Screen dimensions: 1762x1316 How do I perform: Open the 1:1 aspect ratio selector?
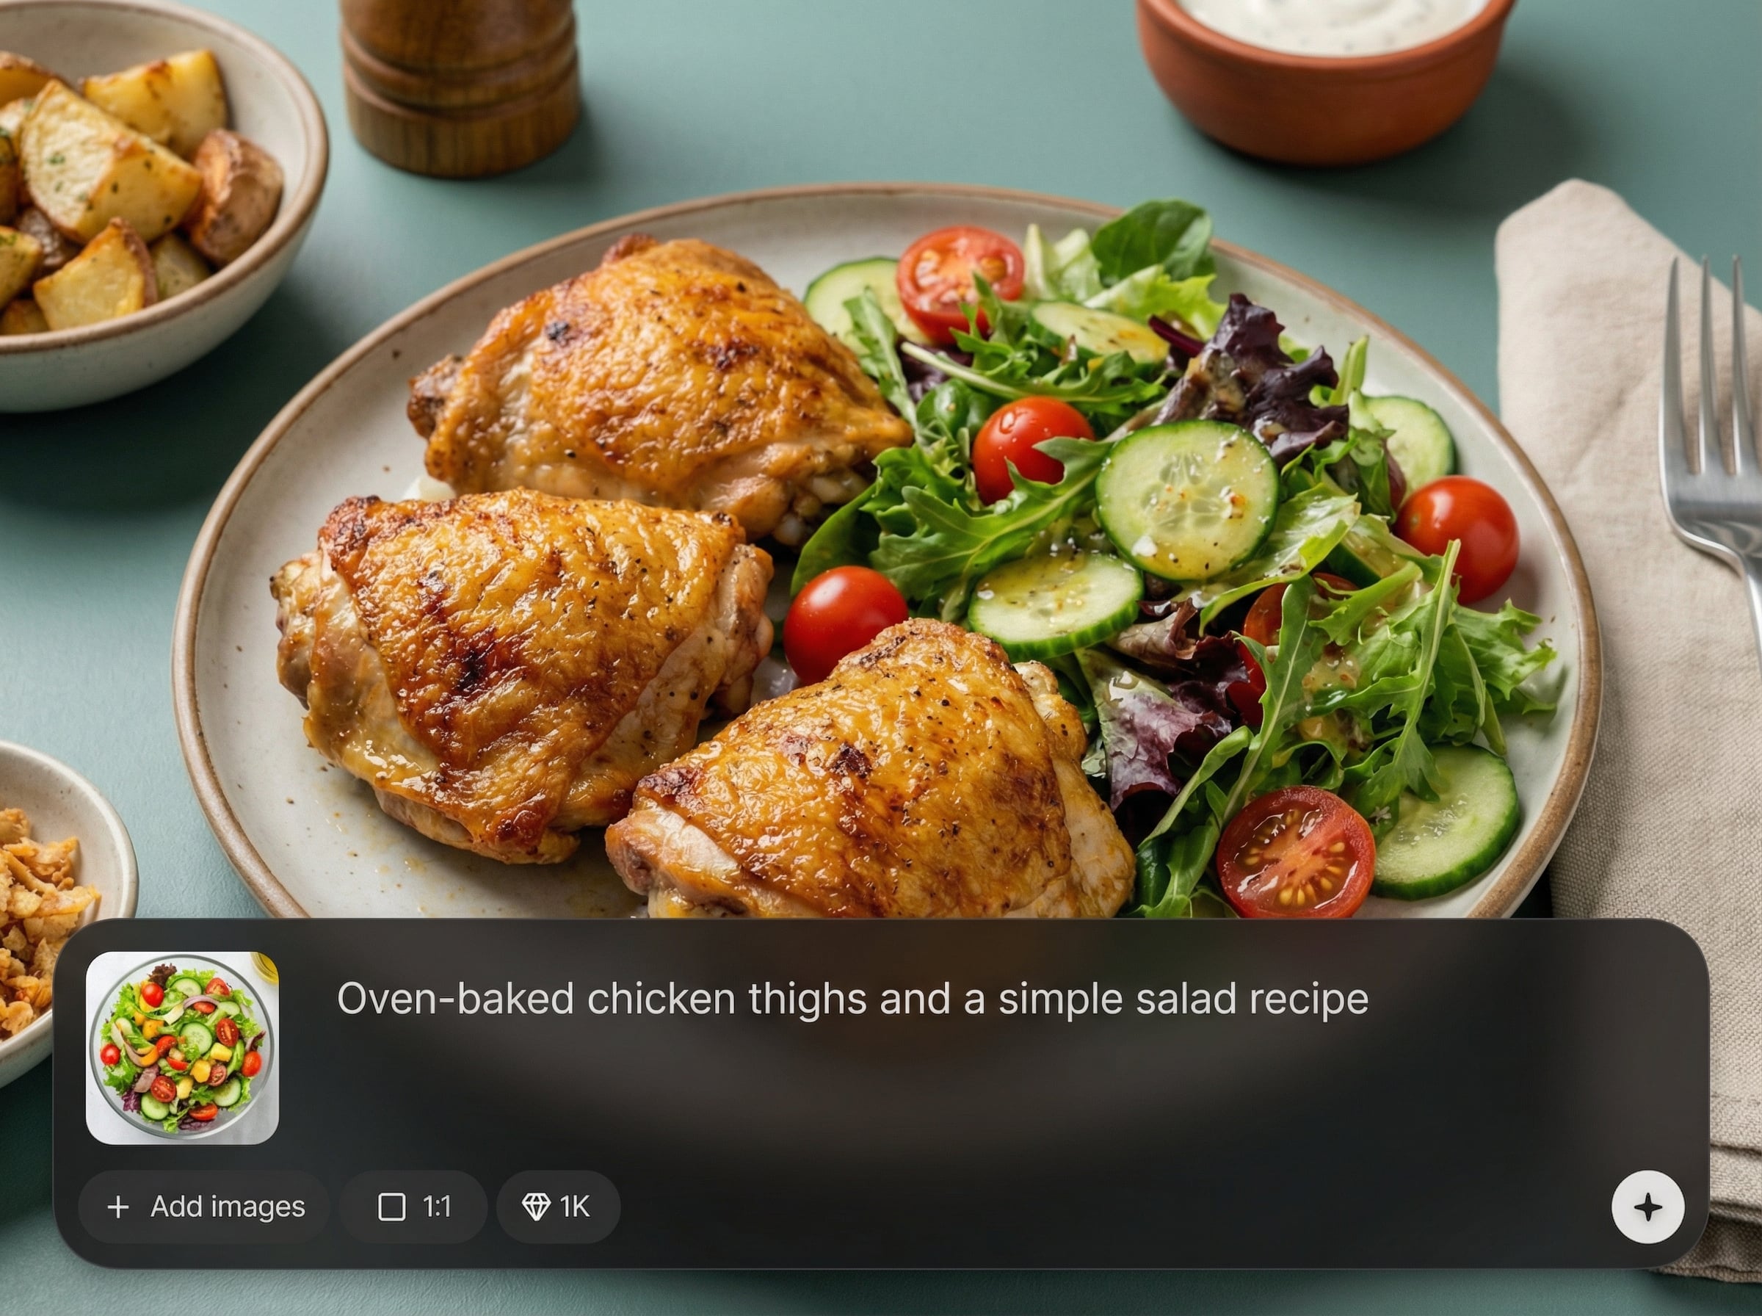[x=413, y=1207]
